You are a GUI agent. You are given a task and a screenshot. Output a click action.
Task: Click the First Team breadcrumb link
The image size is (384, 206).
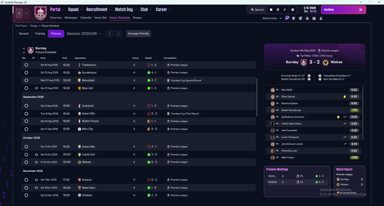tap(21, 26)
